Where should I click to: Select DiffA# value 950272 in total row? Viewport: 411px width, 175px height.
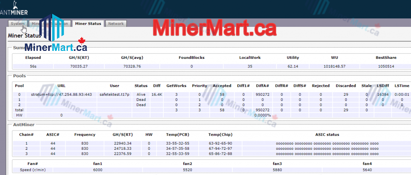pyautogui.click(x=262, y=110)
